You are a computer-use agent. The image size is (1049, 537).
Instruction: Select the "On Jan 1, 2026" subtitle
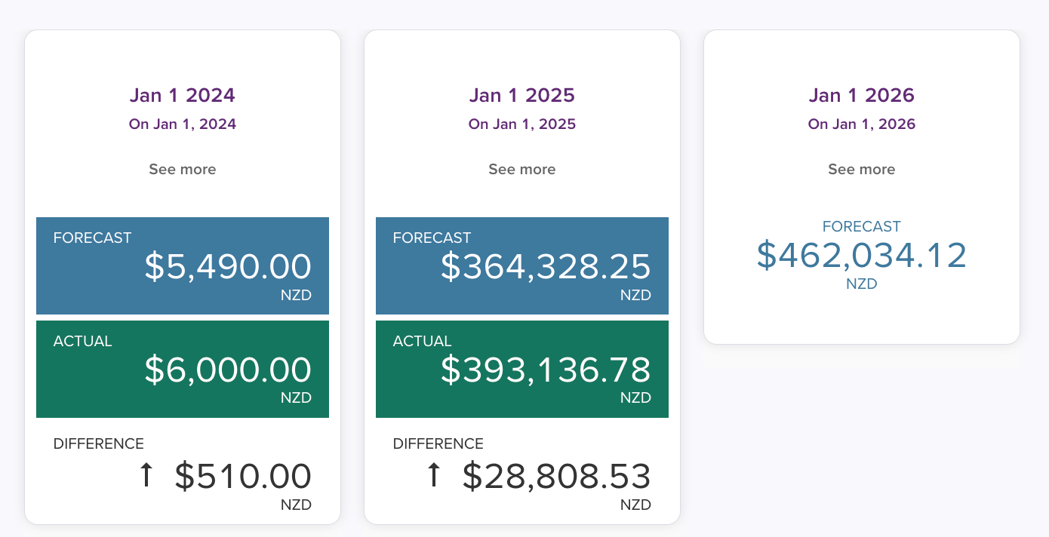point(862,124)
